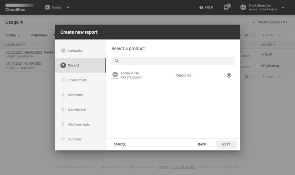
Task: Click the product search magnifier icon
Action: [x=117, y=61]
